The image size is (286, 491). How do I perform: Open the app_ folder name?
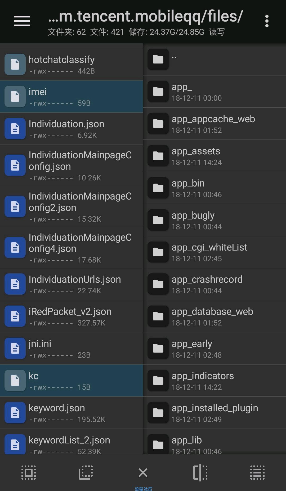tap(182, 87)
